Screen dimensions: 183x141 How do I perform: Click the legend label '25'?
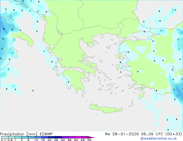coord(56,140)
